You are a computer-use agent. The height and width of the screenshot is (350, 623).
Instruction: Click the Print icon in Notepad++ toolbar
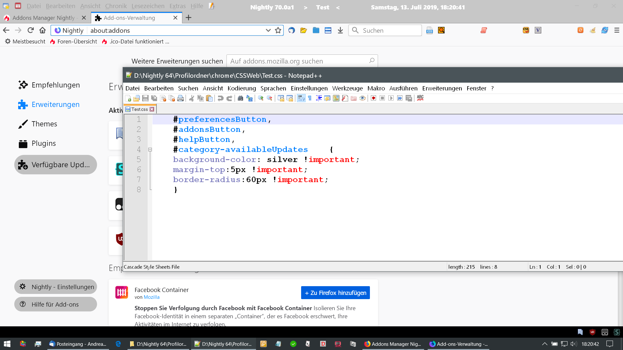180,98
